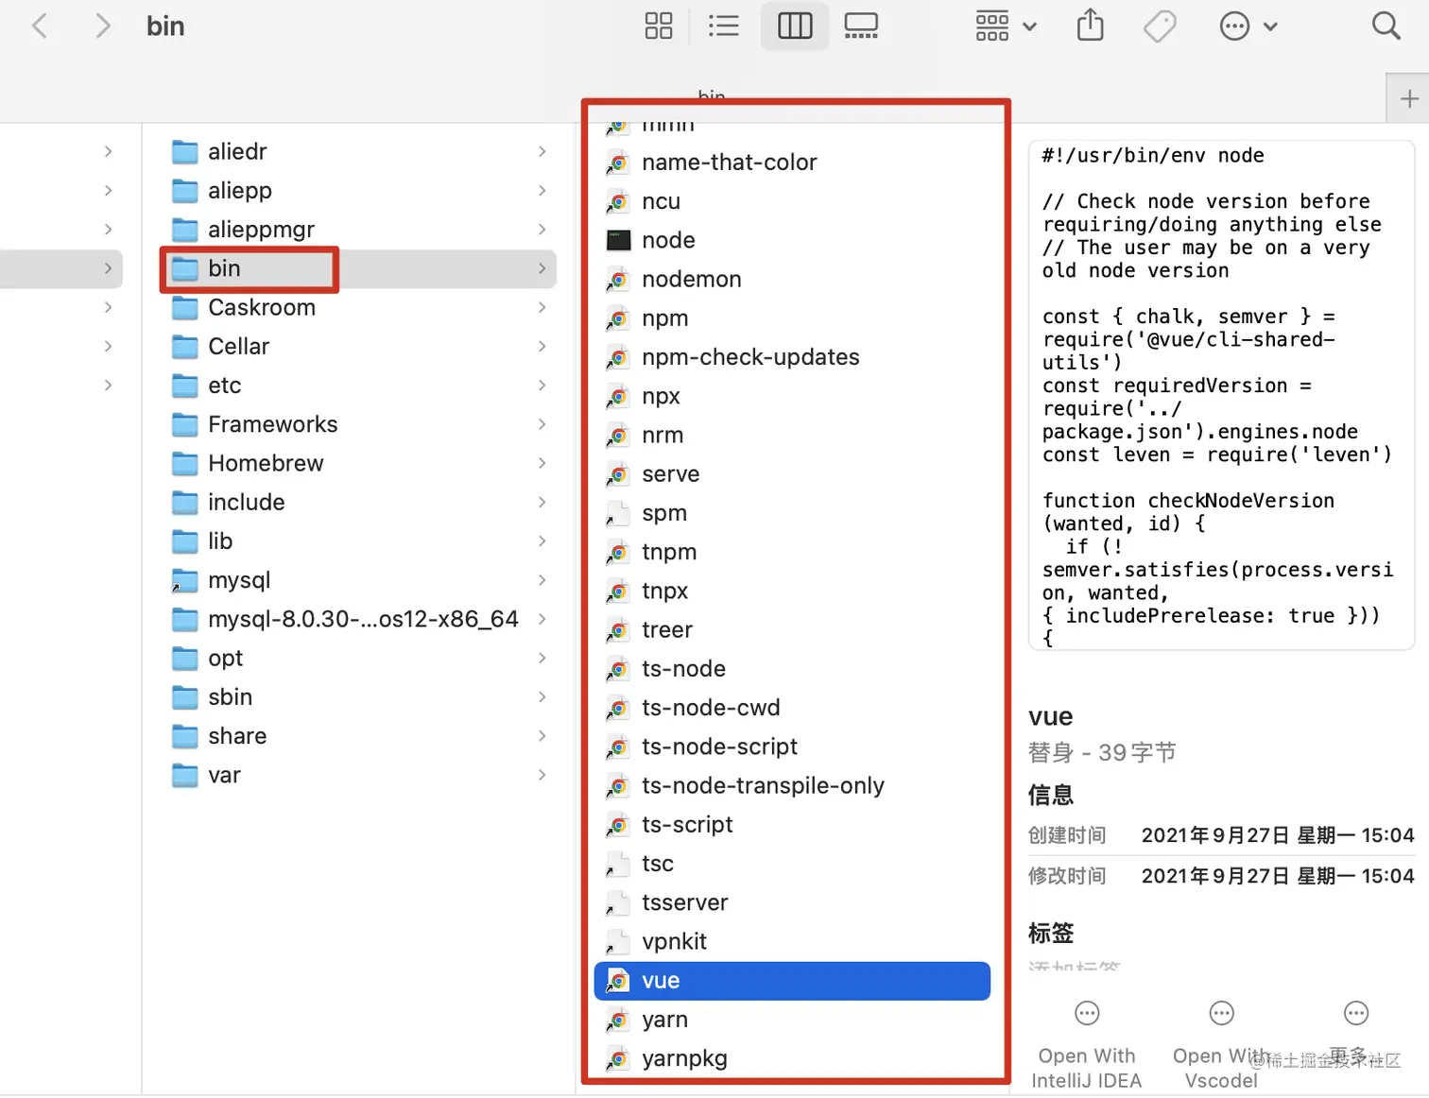Click the treer file icon
Viewport: 1429px width, 1098px height.
[618, 630]
